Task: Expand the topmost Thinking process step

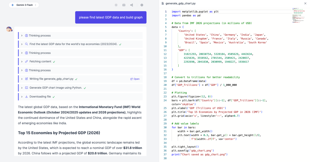Action: [22, 36]
